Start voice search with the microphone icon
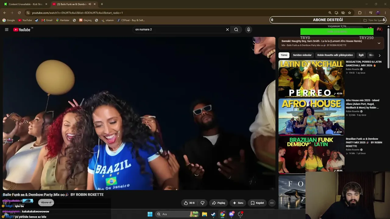The image size is (390, 219). pyautogui.click(x=248, y=30)
